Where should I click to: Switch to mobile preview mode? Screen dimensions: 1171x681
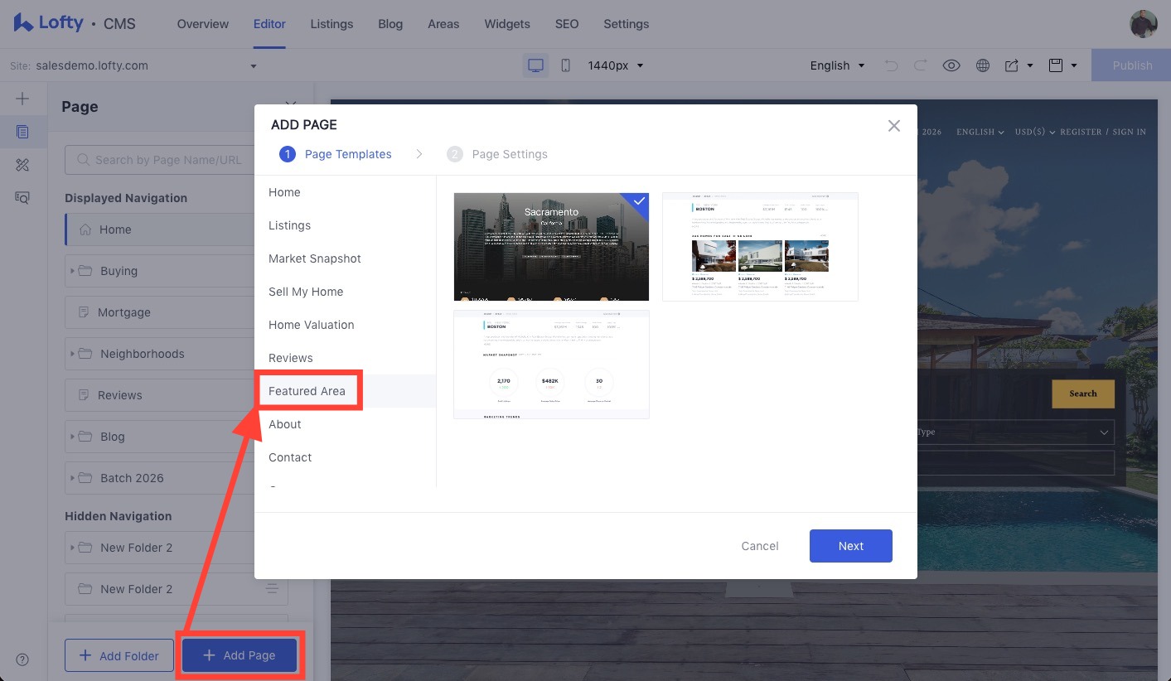(565, 65)
